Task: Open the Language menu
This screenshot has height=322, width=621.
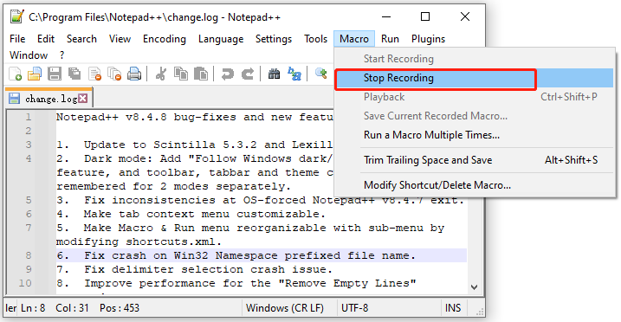Action: pos(221,39)
